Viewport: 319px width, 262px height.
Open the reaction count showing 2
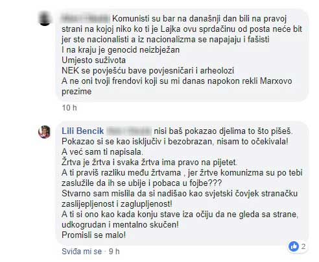(x=303, y=246)
